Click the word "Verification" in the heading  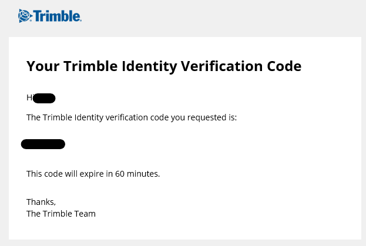(222, 66)
